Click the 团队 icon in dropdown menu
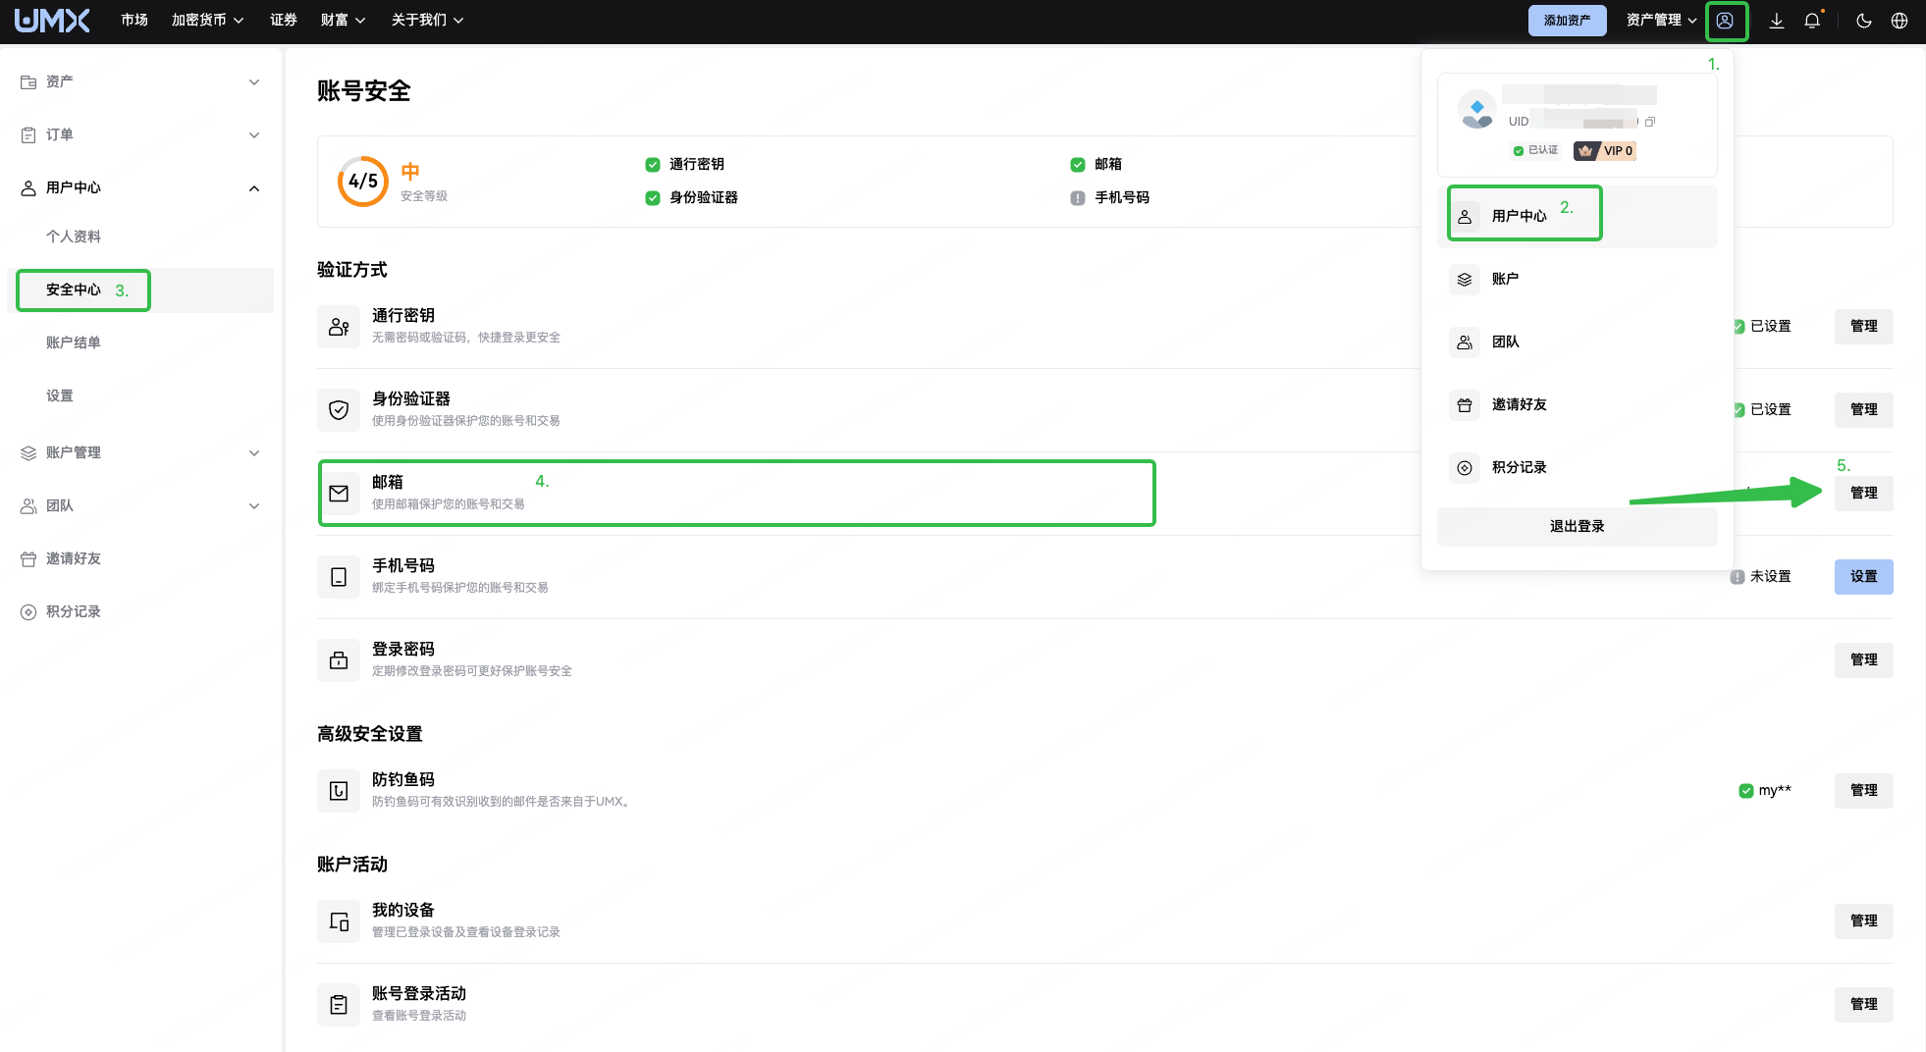 coord(1465,342)
